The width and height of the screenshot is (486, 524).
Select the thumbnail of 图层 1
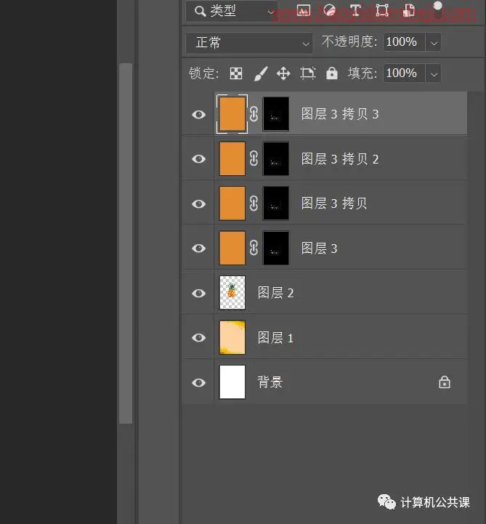click(232, 337)
